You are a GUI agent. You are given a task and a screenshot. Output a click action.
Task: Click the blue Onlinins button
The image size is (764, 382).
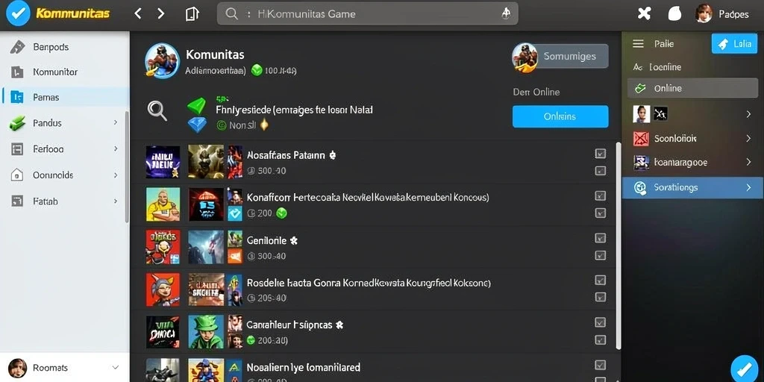point(560,116)
